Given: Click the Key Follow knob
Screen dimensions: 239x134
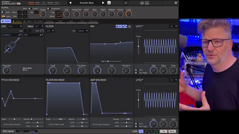Looking at the screenshot, I should (x=81, y=70).
